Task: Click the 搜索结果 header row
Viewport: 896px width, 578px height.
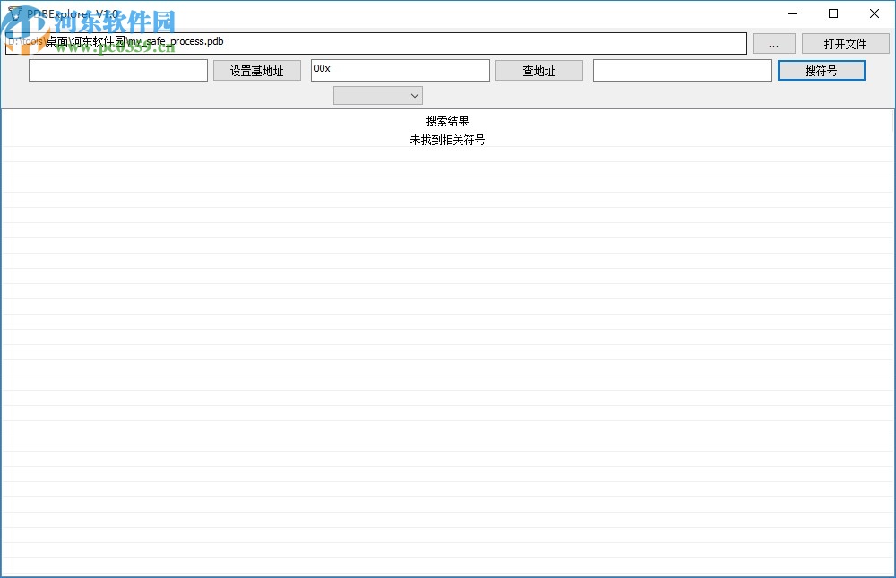Action: click(x=448, y=121)
